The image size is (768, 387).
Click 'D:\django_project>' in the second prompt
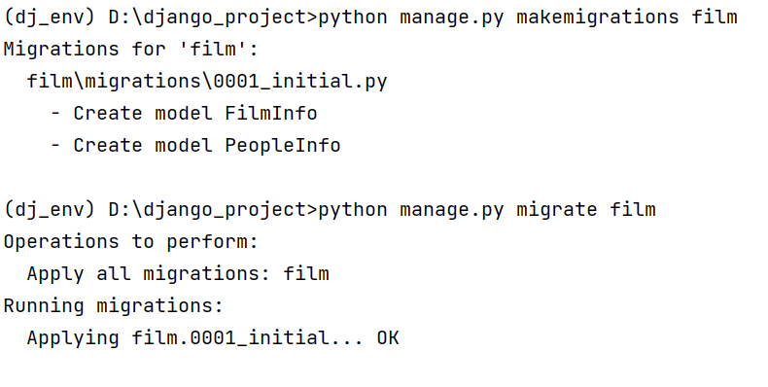[x=213, y=210]
